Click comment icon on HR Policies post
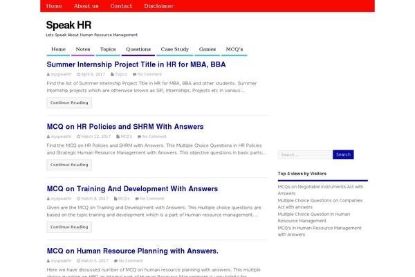Screen dimensions: 415x277 click(x=140, y=136)
